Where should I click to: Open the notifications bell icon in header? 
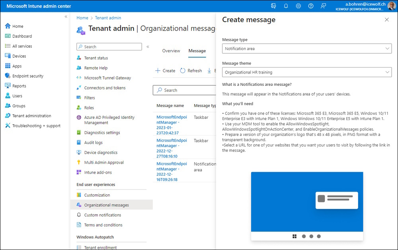coord(286,6)
